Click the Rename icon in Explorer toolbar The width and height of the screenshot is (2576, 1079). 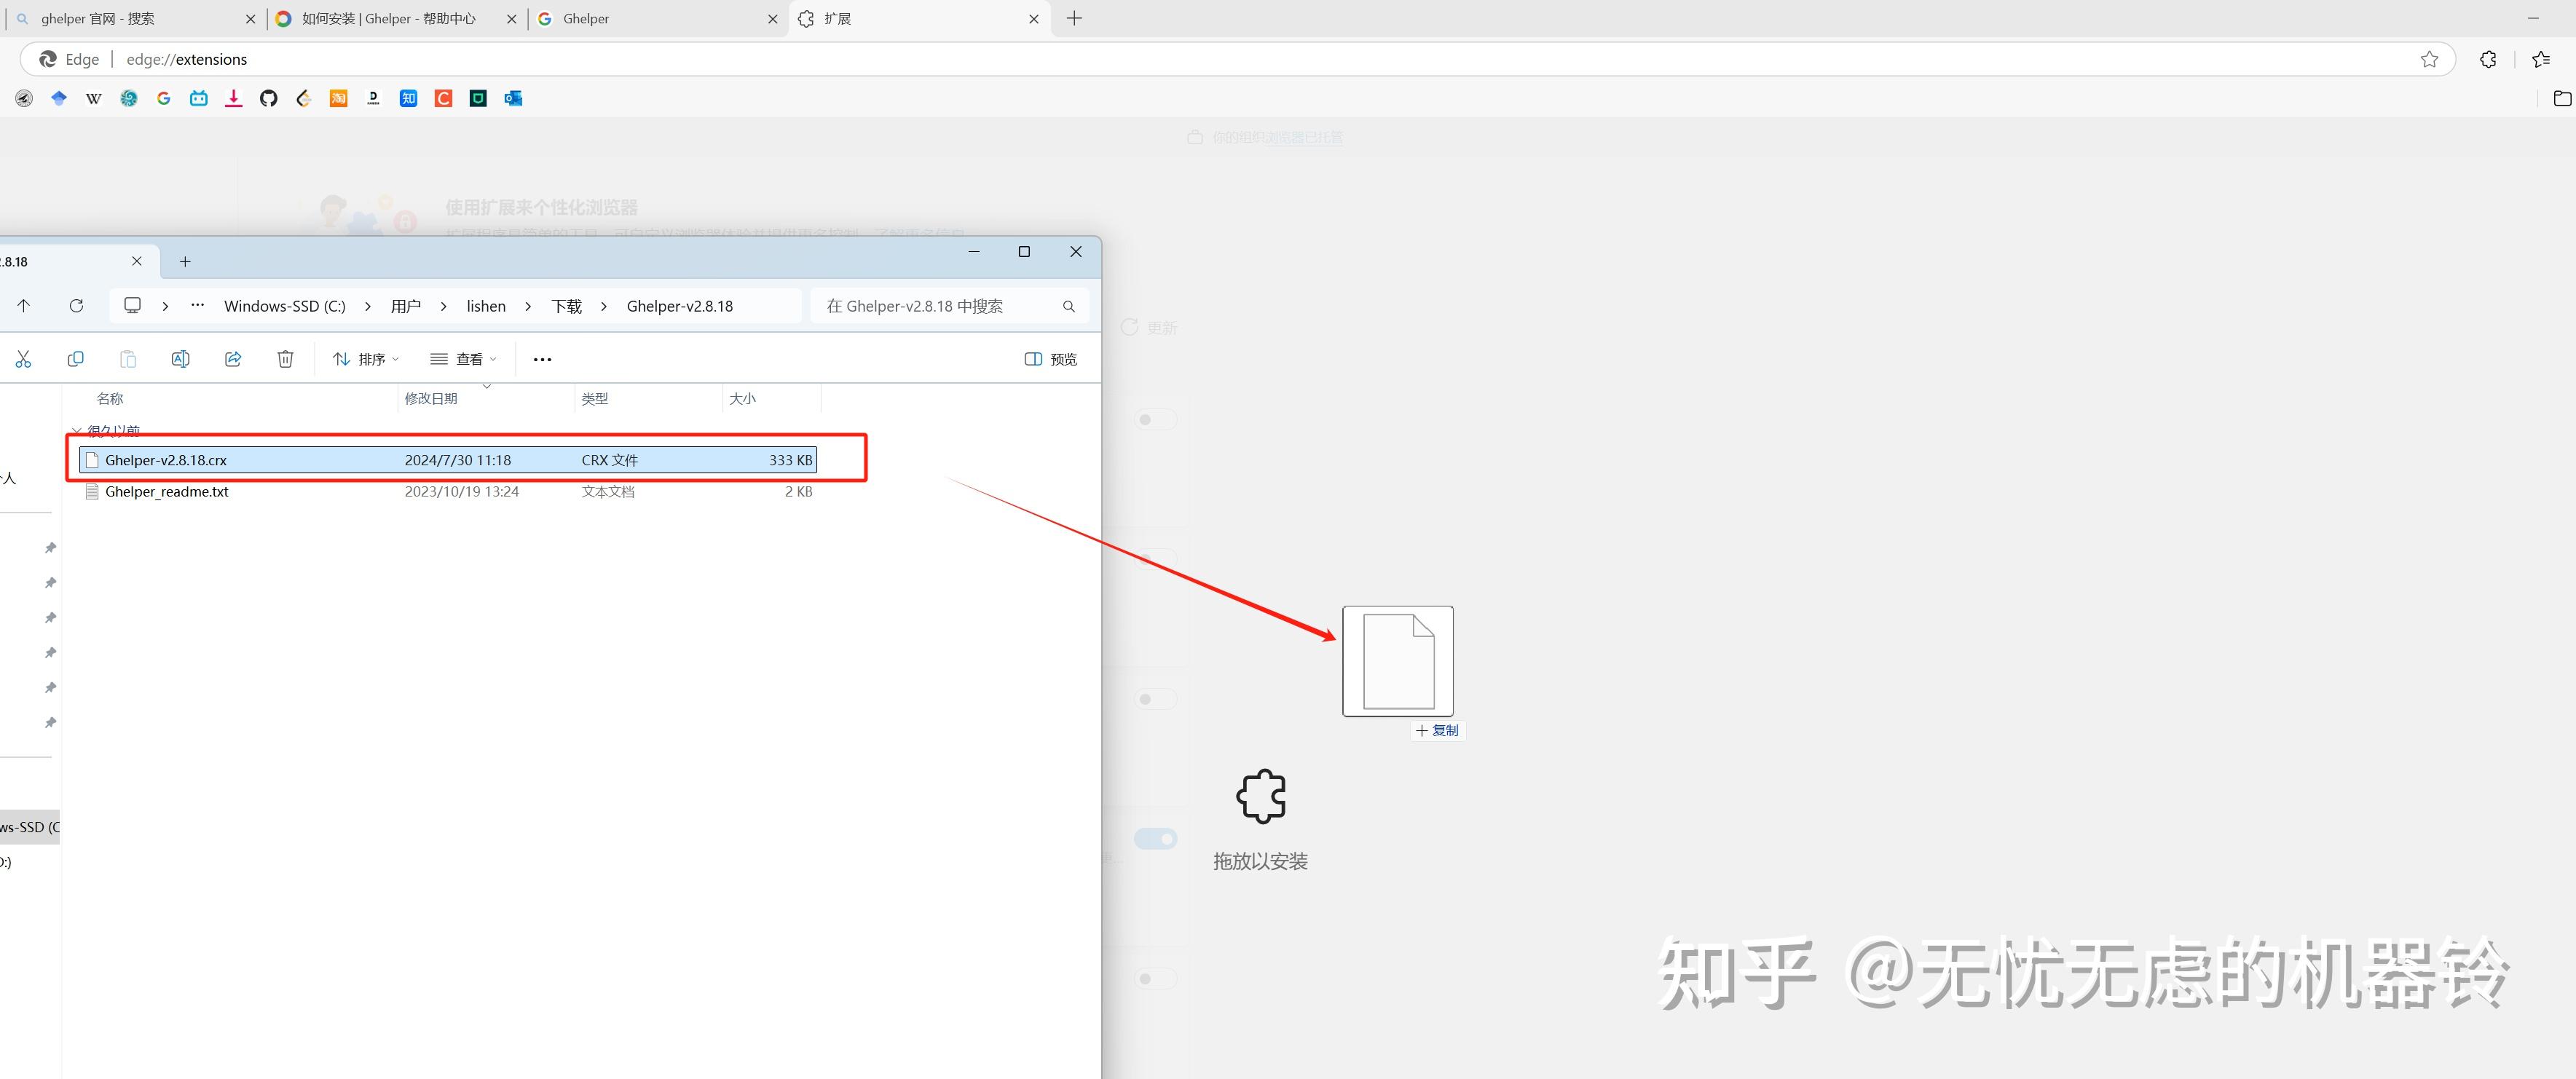pyautogui.click(x=180, y=359)
